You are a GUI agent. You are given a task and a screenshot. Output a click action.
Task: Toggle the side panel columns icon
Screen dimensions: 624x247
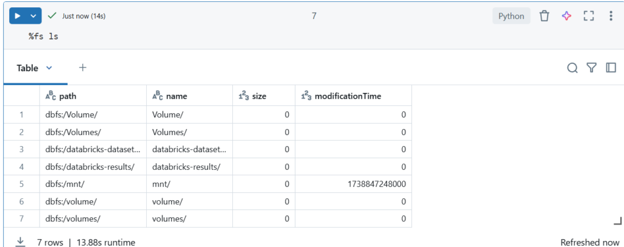pyautogui.click(x=611, y=68)
